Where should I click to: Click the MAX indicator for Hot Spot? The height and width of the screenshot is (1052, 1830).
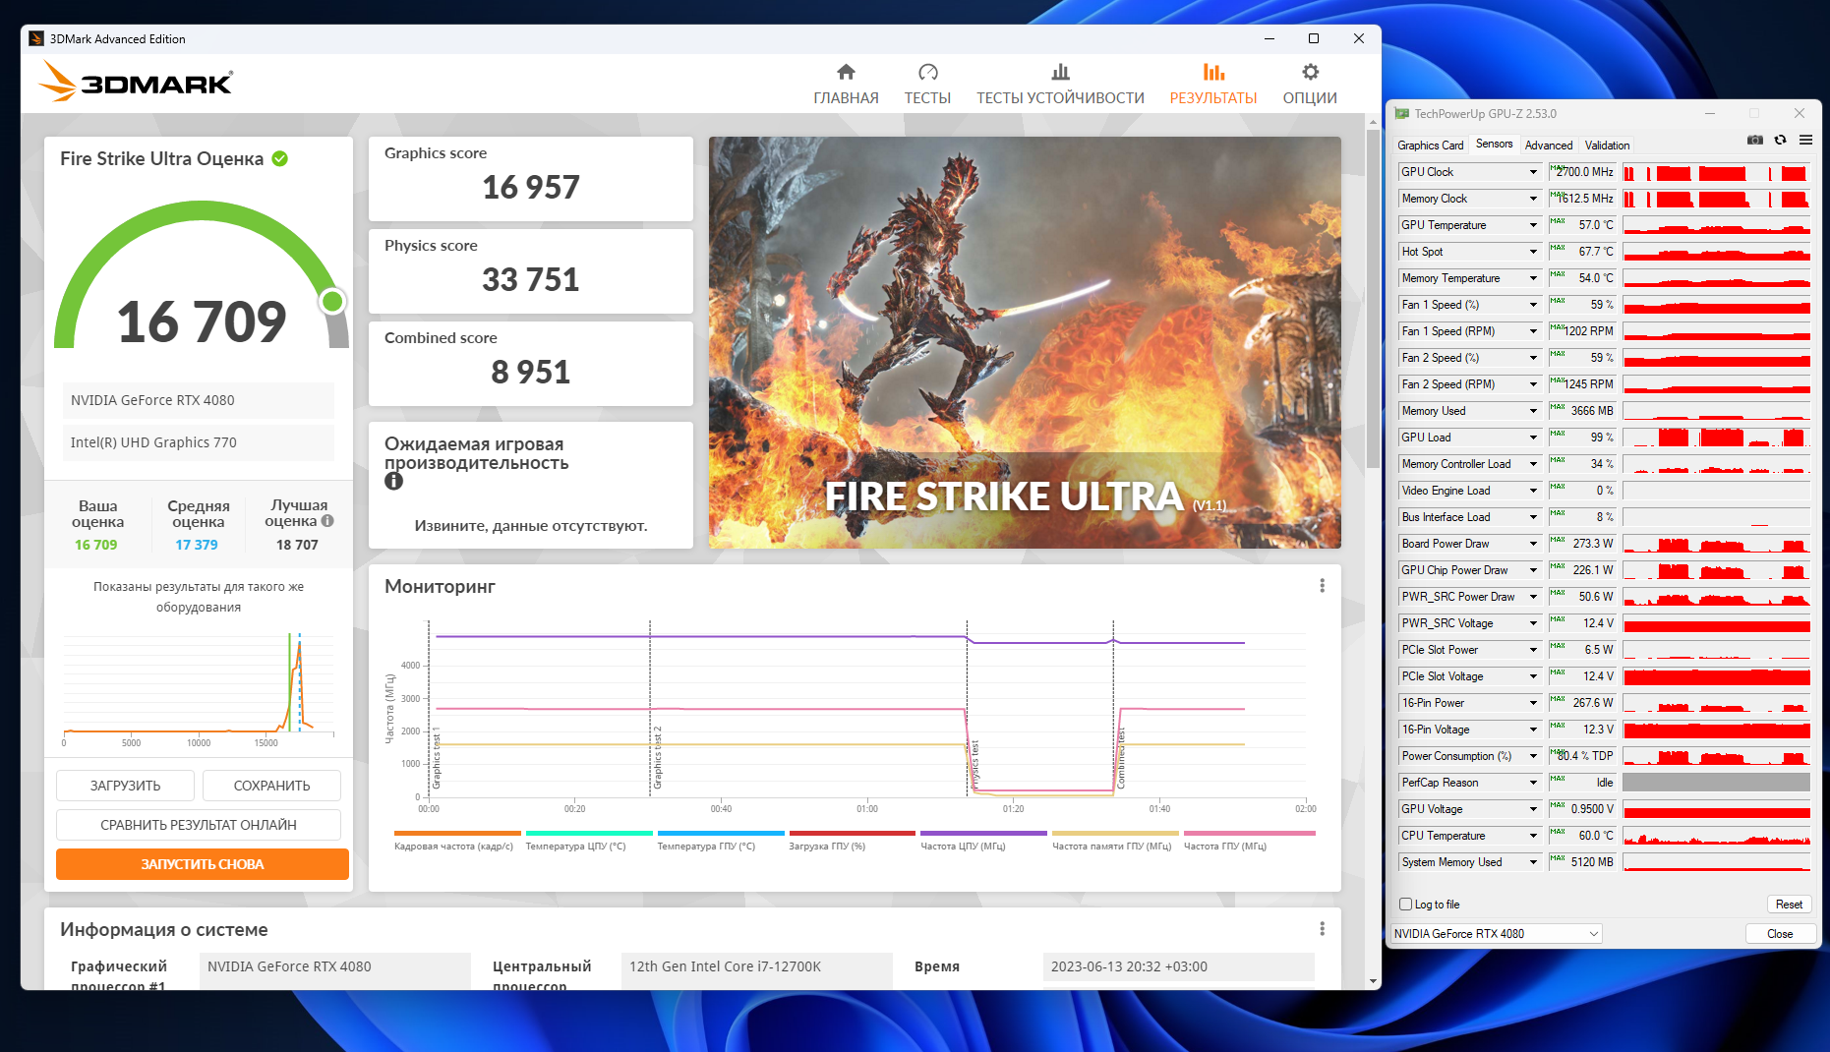point(1558,248)
